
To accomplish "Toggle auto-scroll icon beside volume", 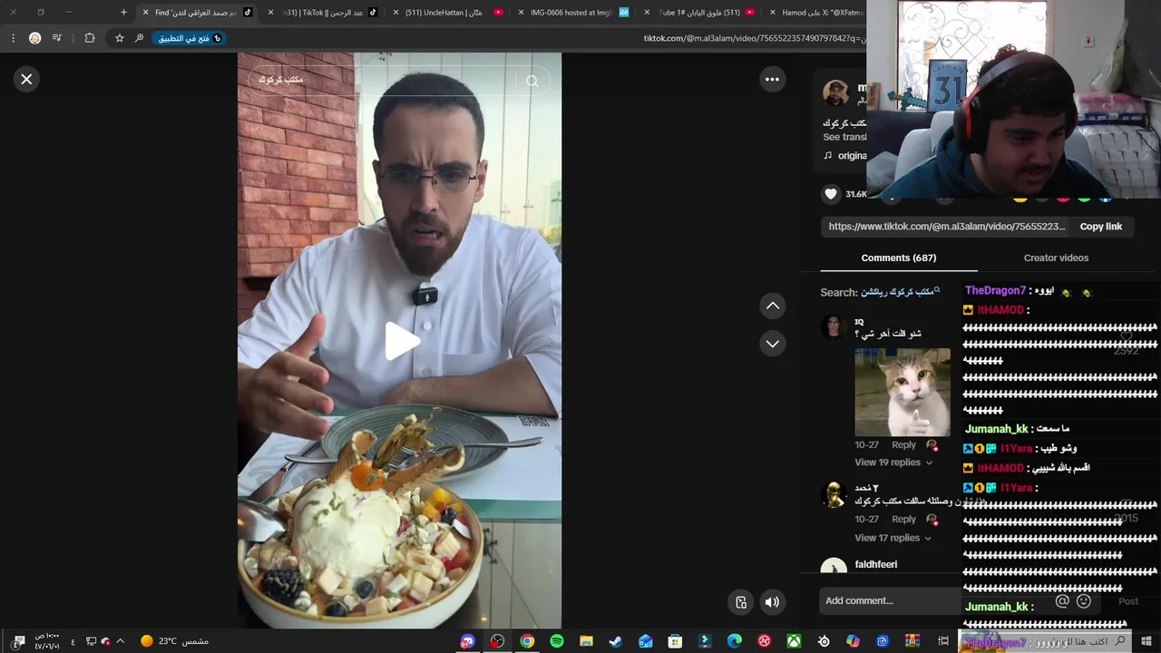I will click(741, 601).
